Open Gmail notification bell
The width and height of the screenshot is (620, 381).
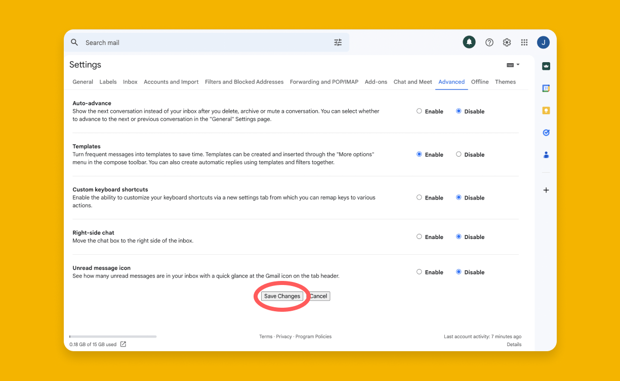[469, 42]
